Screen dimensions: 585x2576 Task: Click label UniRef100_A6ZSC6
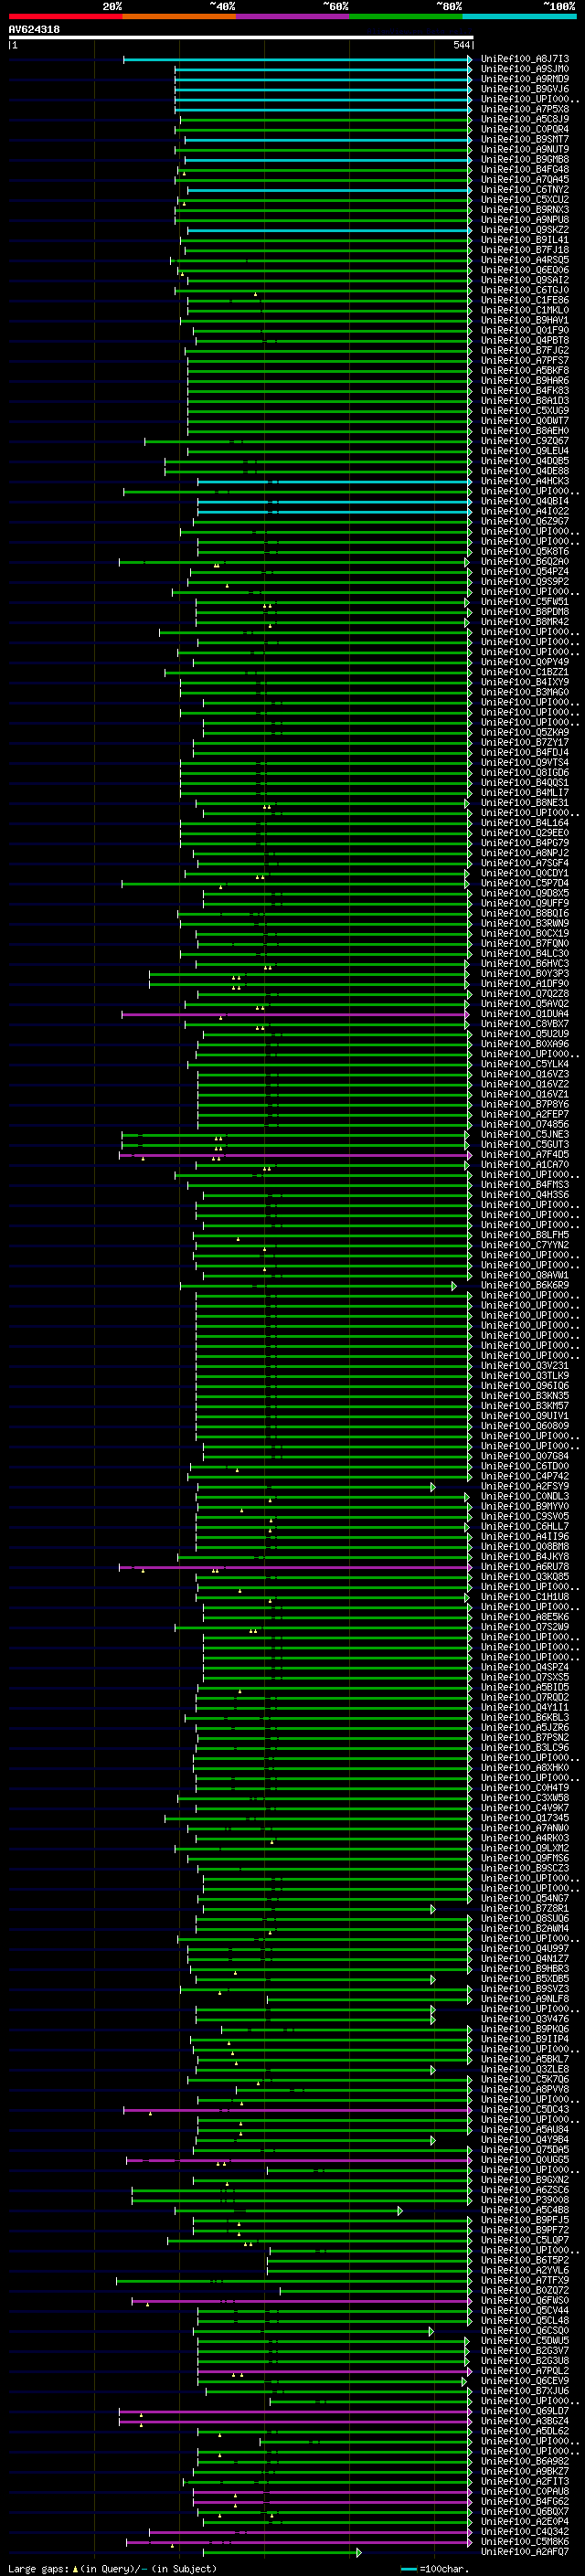pyautogui.click(x=525, y=2190)
